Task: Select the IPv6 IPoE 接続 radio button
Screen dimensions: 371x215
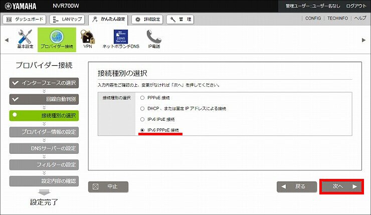Action: tap(142, 119)
